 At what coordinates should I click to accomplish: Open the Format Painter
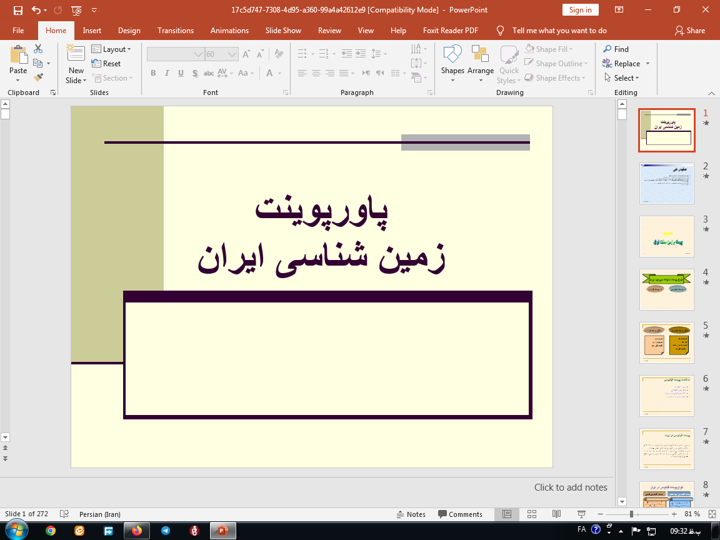tap(37, 76)
